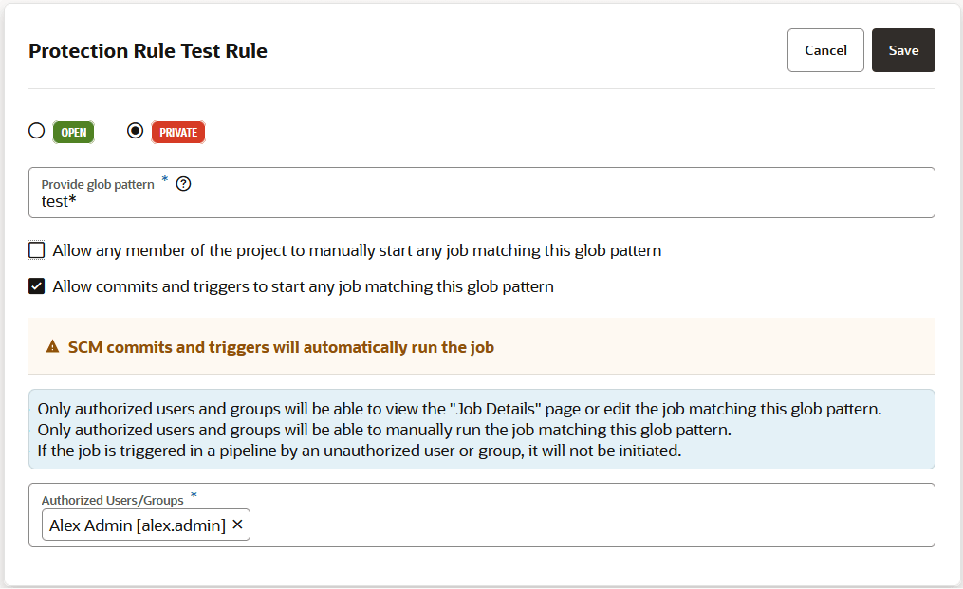The image size is (963, 589).
Task: Select the PRIVATE visibility radio button
Action: (x=135, y=131)
